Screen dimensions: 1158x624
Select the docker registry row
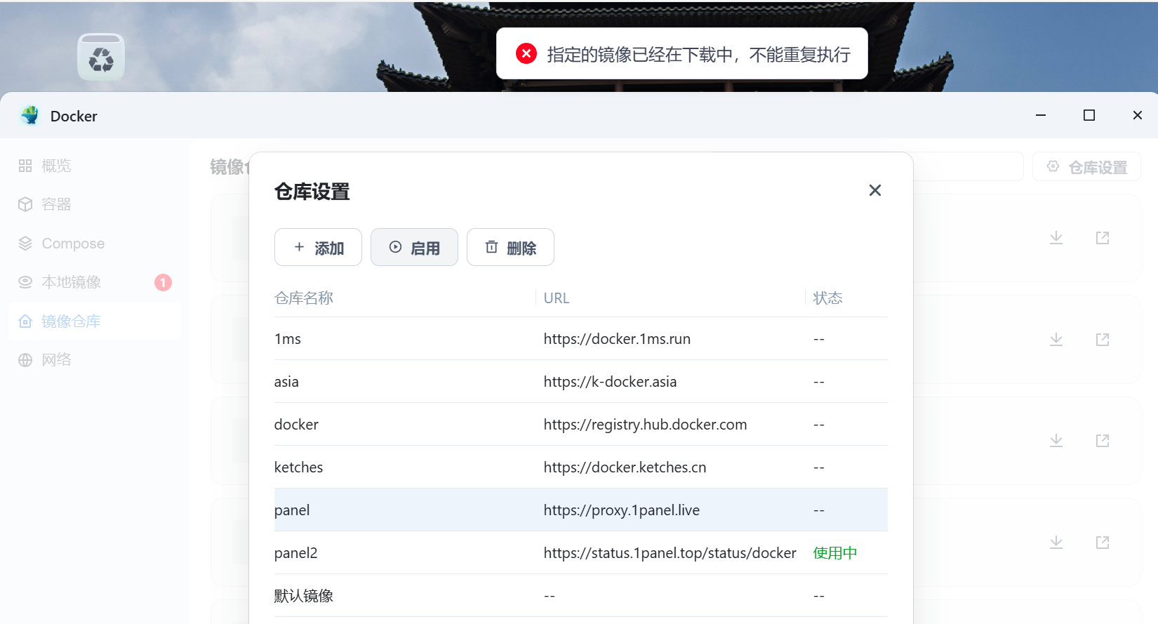(x=581, y=425)
